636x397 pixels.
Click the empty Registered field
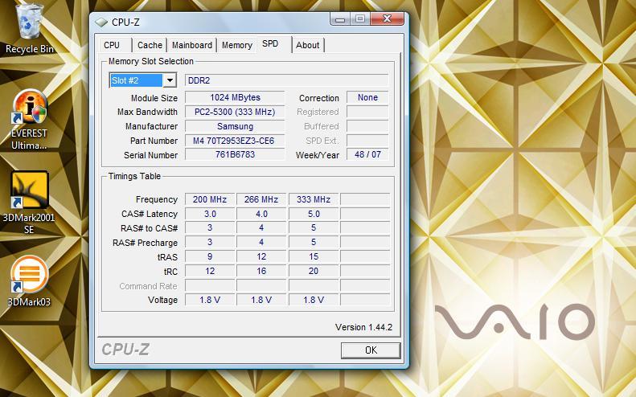click(x=367, y=112)
